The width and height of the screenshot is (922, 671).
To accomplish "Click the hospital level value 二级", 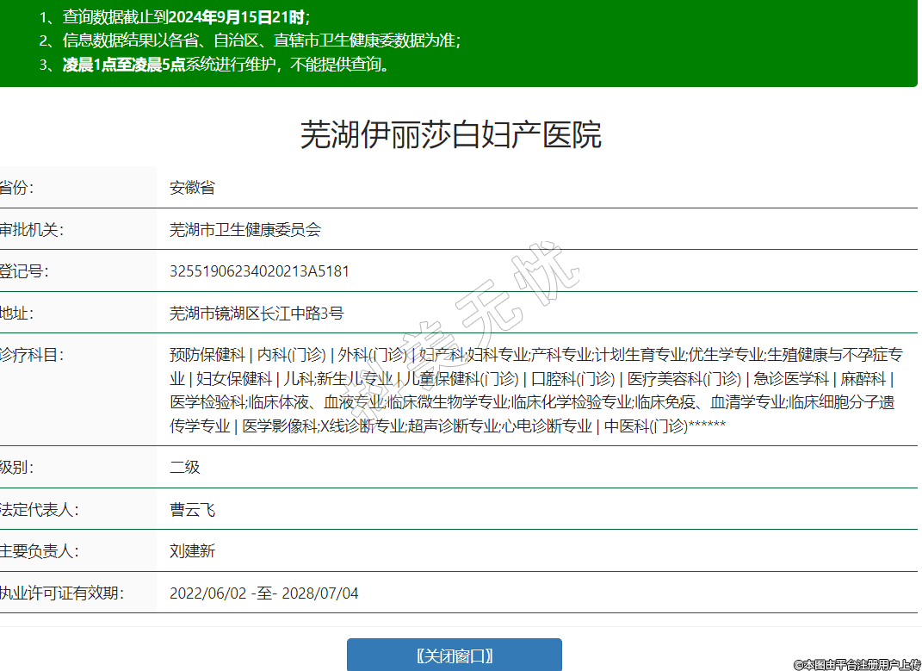I will pos(184,468).
